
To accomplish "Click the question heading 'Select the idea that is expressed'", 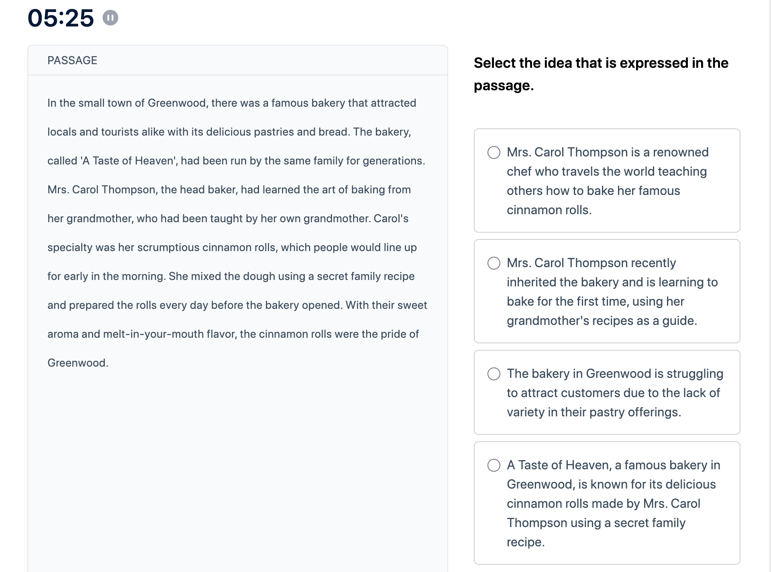I will 601,74.
